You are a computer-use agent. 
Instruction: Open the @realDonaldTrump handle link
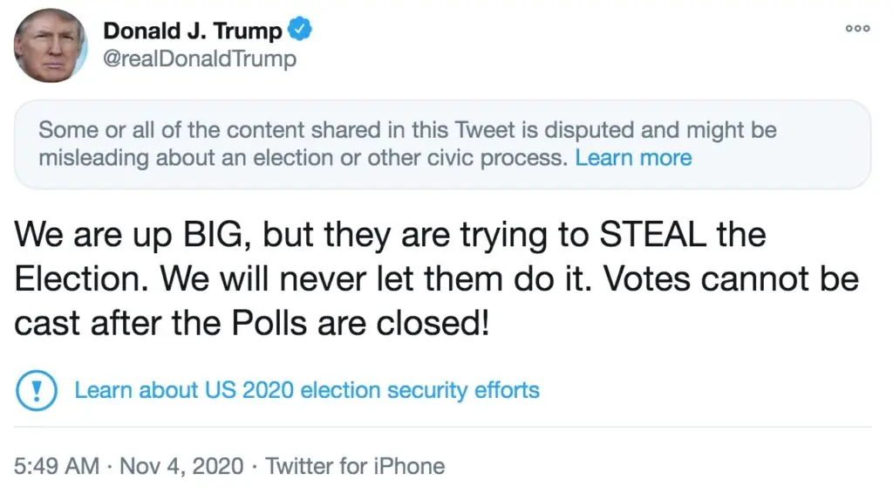click(x=200, y=59)
